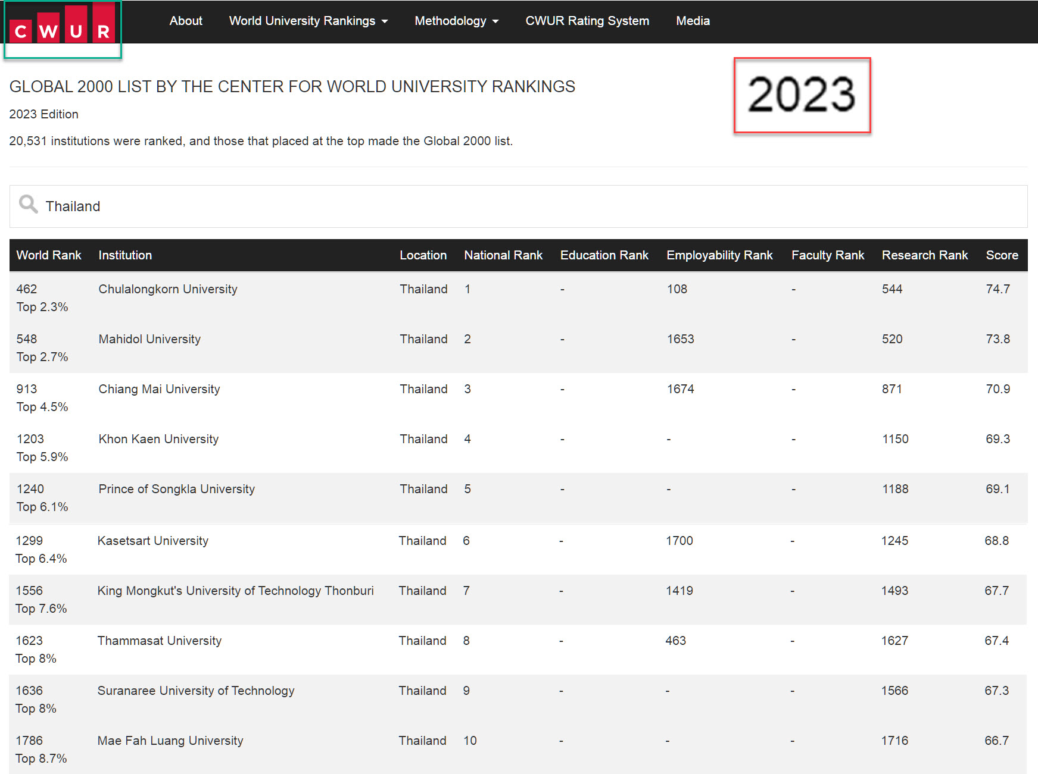
Task: Sort by Score column header
Action: coord(1002,255)
